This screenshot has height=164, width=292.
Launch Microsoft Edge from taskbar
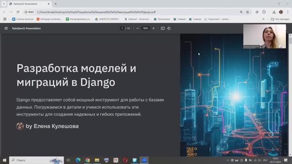tap(78, 160)
